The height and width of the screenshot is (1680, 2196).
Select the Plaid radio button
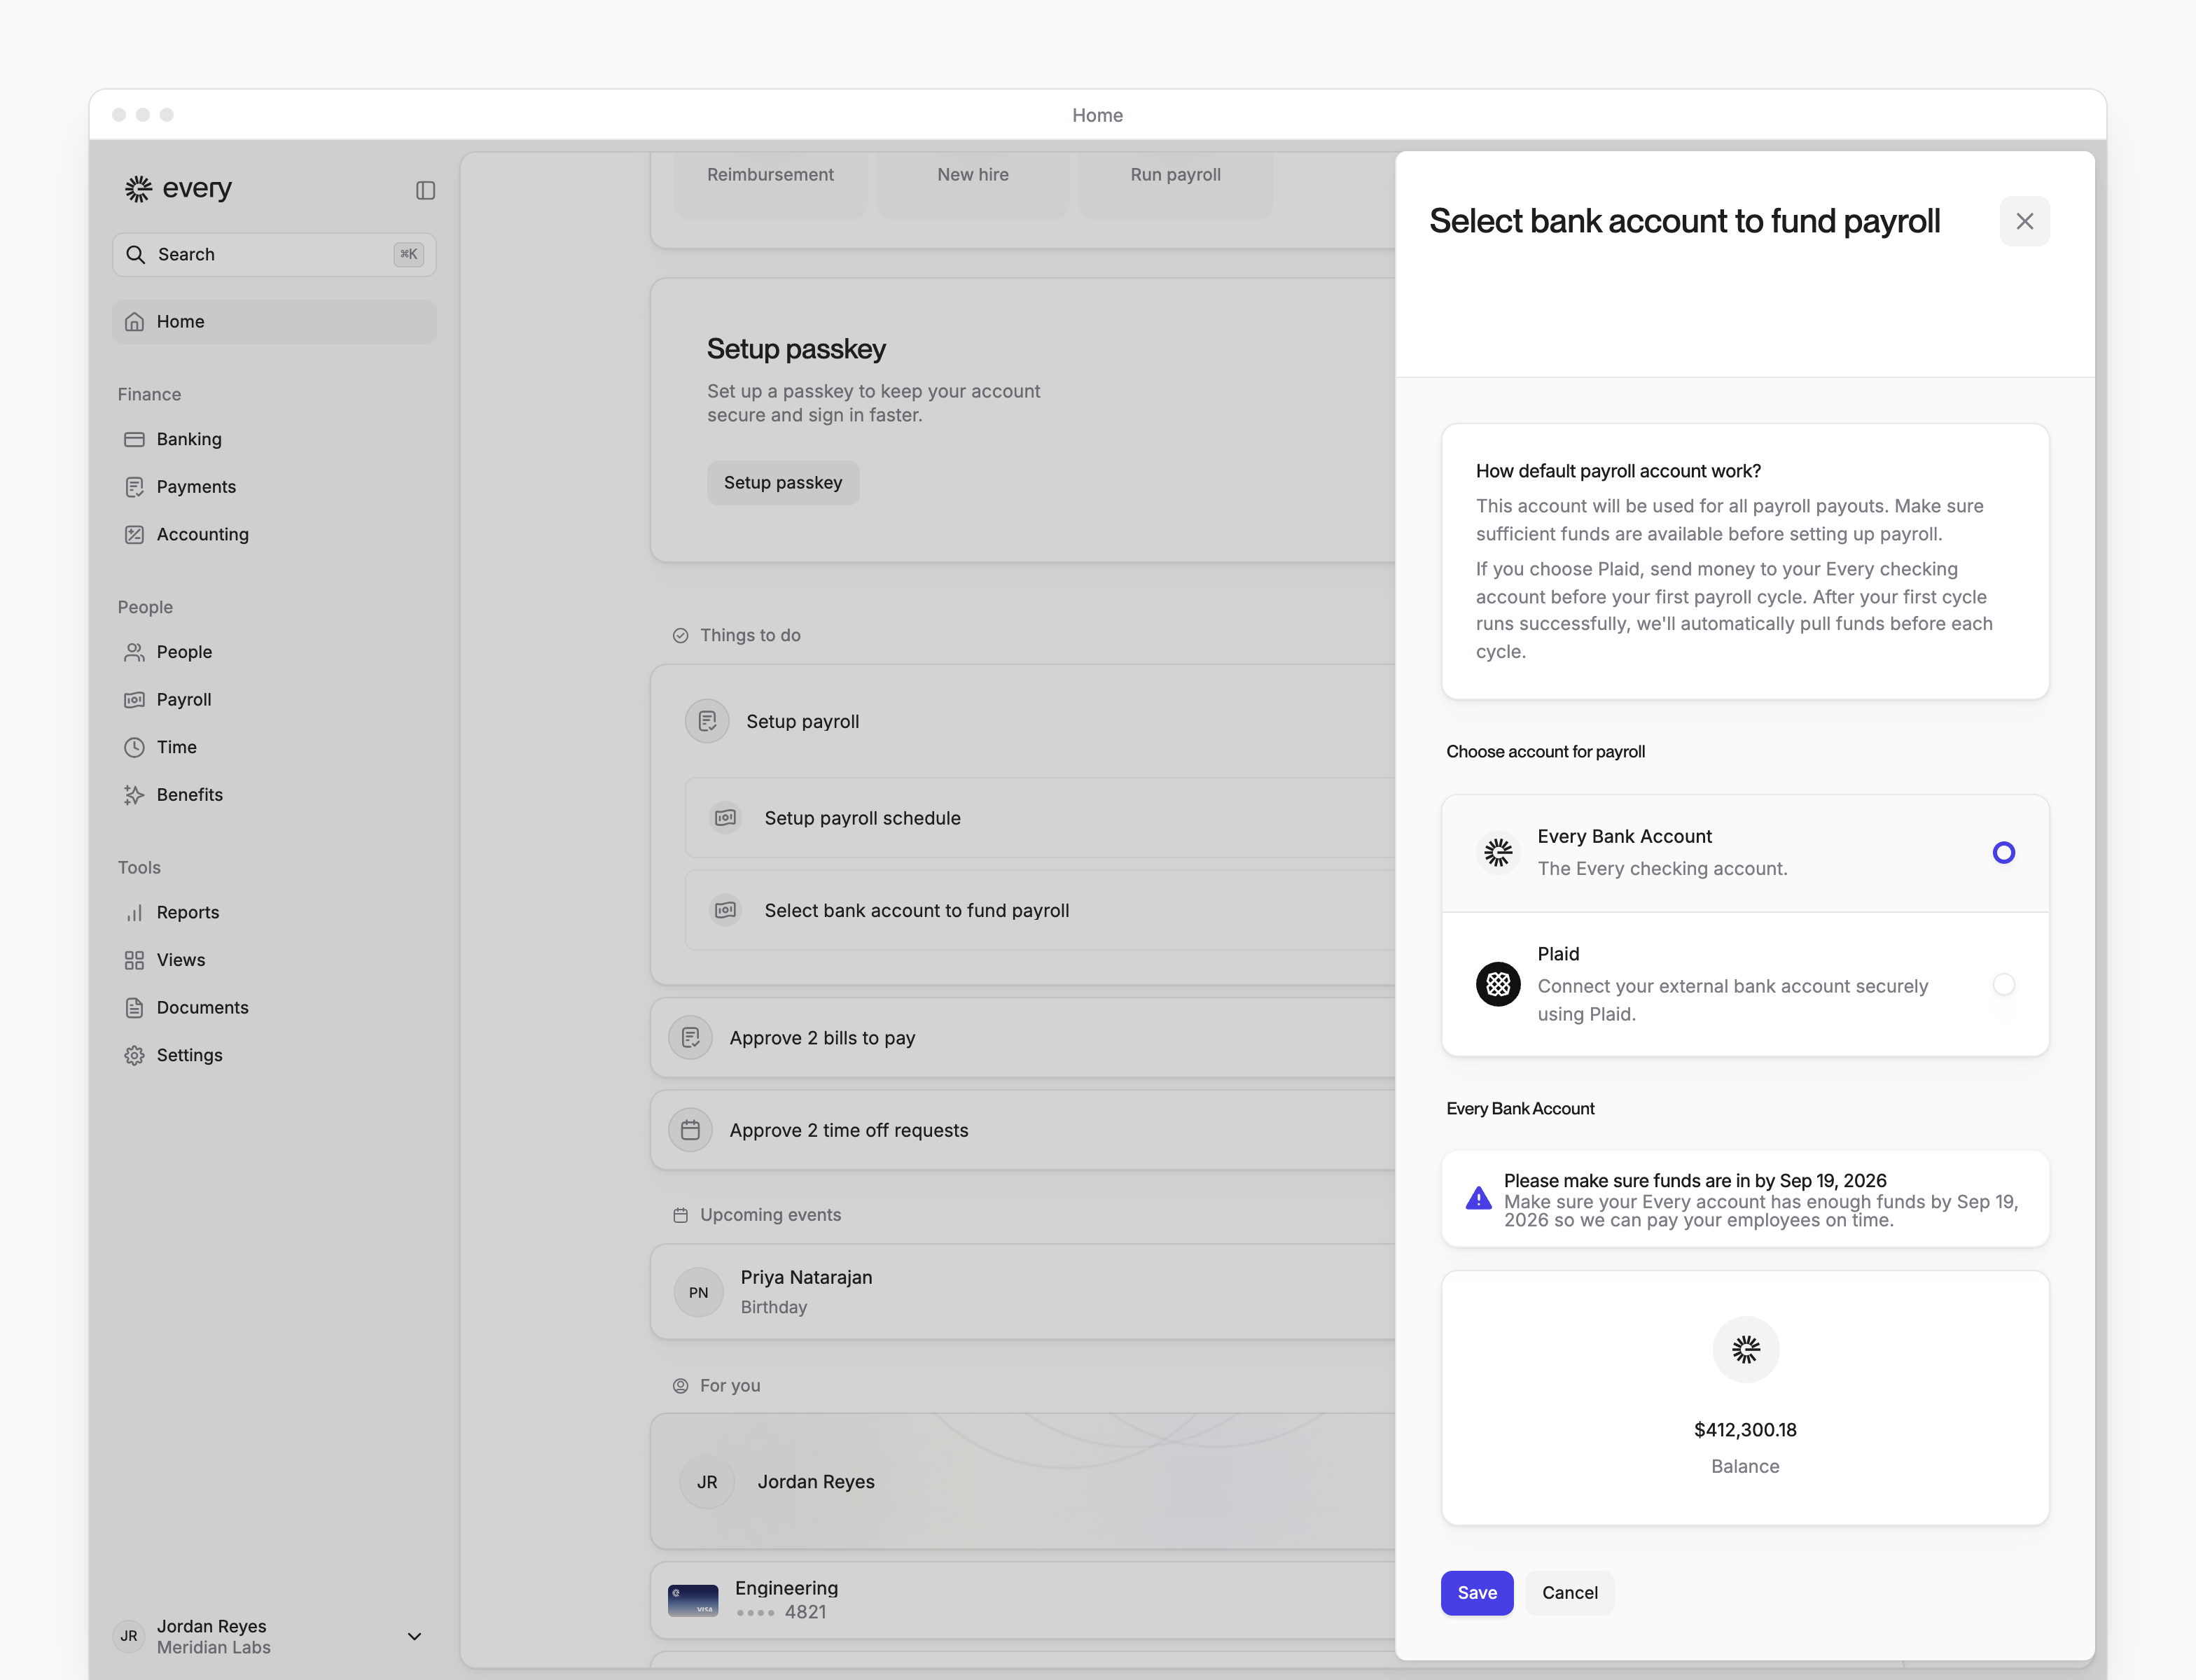(2003, 984)
